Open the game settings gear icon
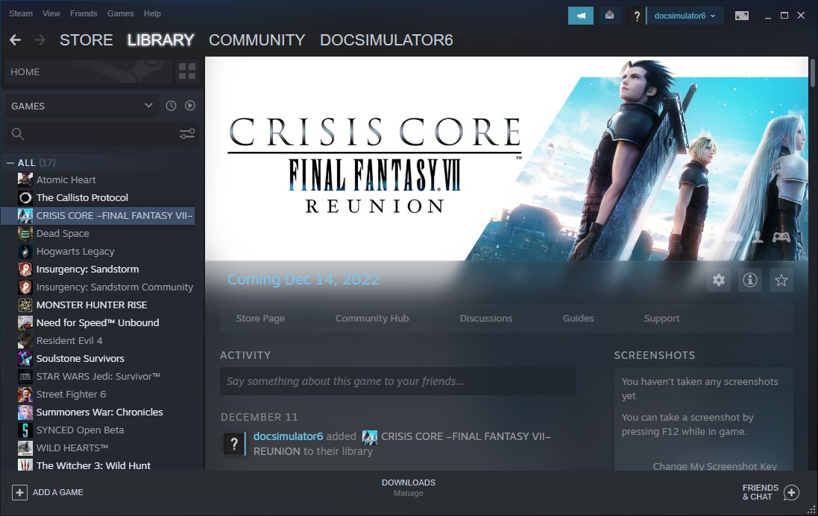 click(x=719, y=280)
